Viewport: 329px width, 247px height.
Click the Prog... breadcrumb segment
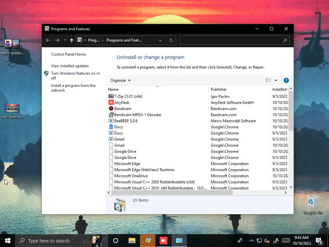click(x=93, y=40)
